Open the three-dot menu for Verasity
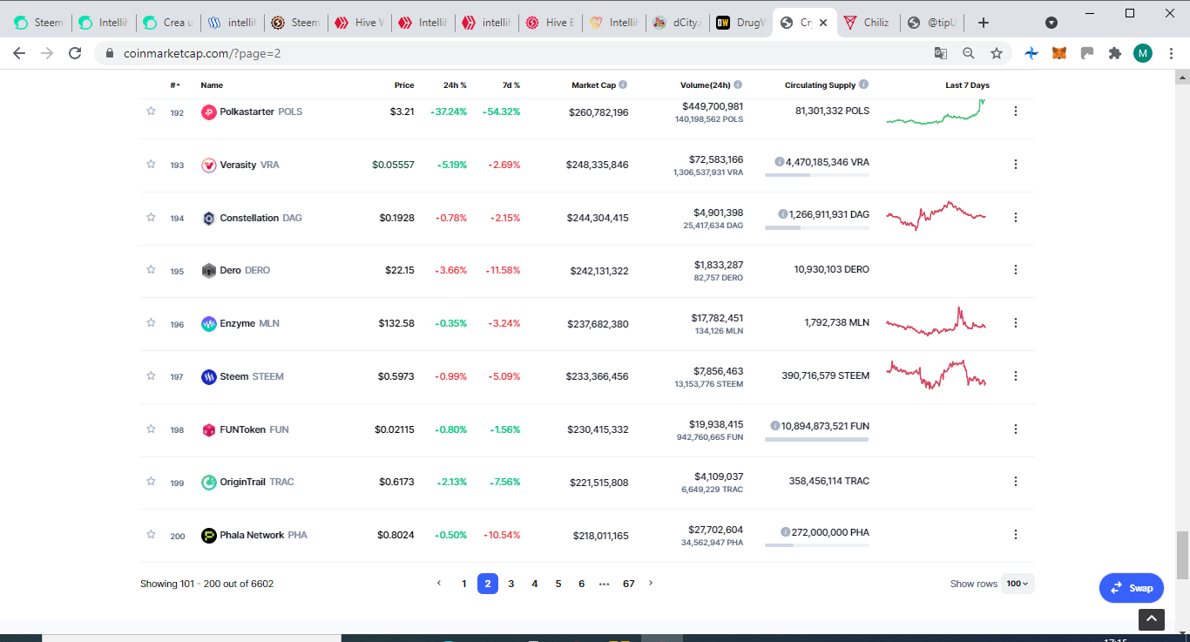1190x642 pixels. (1016, 164)
